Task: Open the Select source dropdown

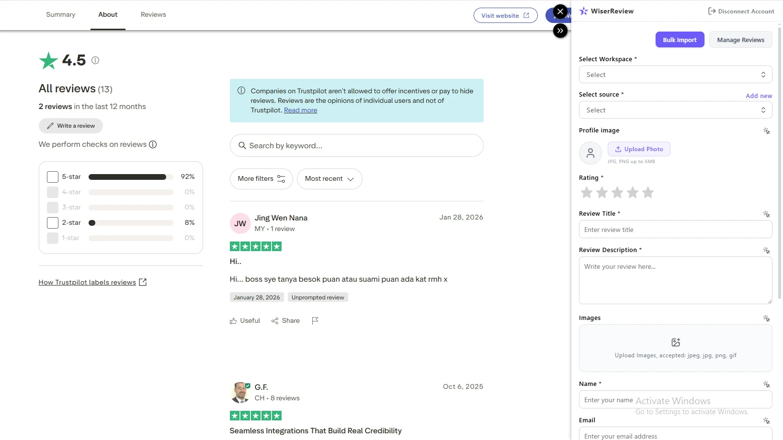Action: 675,110
